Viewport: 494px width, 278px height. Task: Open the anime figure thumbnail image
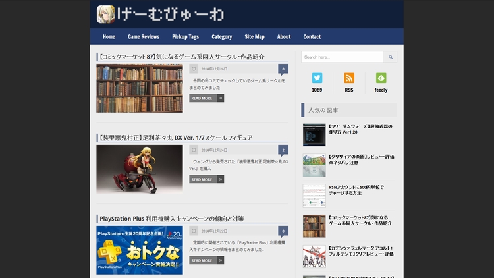(140, 169)
